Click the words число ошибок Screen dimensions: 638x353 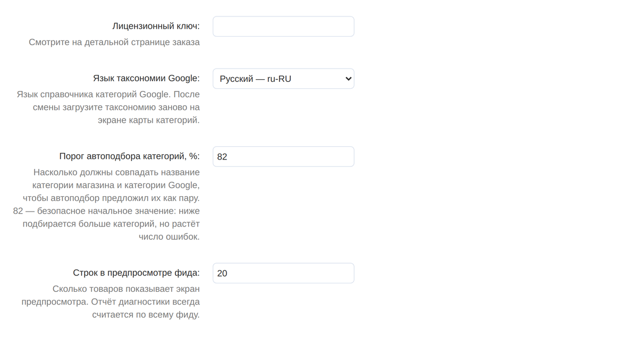coord(169,237)
